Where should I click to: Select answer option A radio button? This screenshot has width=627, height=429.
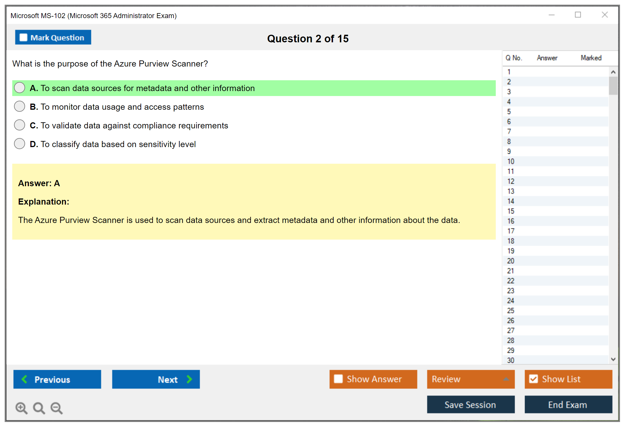(x=20, y=88)
